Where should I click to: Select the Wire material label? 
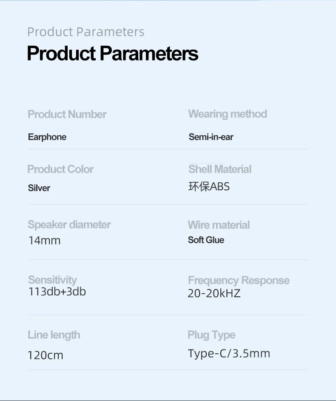pyautogui.click(x=219, y=225)
